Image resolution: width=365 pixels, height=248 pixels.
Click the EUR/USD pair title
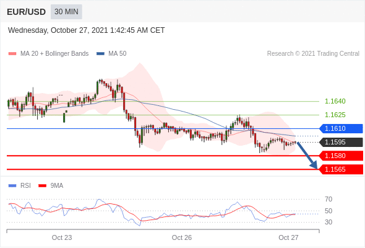[x=26, y=12]
